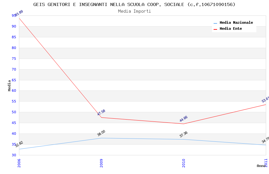Select the Media Nazionale legend label
Image resolution: width=269 pixels, height=174 pixels.
tap(236, 23)
